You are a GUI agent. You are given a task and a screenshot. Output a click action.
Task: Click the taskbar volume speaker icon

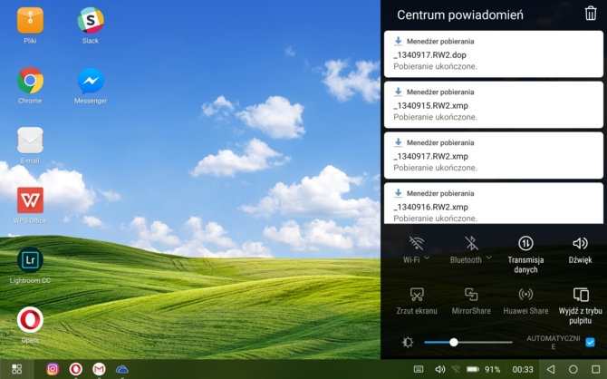click(x=439, y=369)
